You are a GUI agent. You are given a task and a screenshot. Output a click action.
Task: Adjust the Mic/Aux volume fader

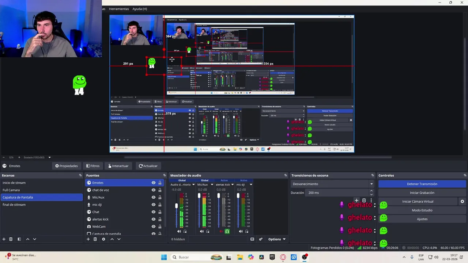click(199, 196)
